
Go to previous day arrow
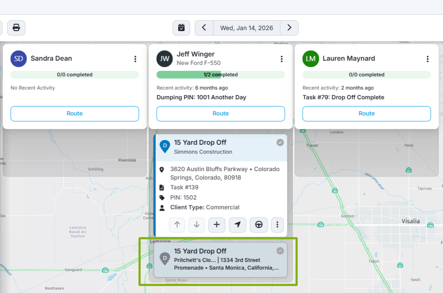(x=204, y=28)
